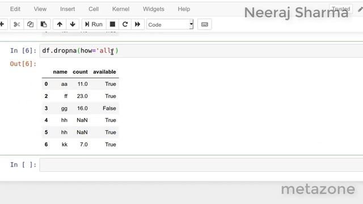This screenshot has width=363, height=204.
Task: Click row index 3 in the table
Action: pos(46,108)
